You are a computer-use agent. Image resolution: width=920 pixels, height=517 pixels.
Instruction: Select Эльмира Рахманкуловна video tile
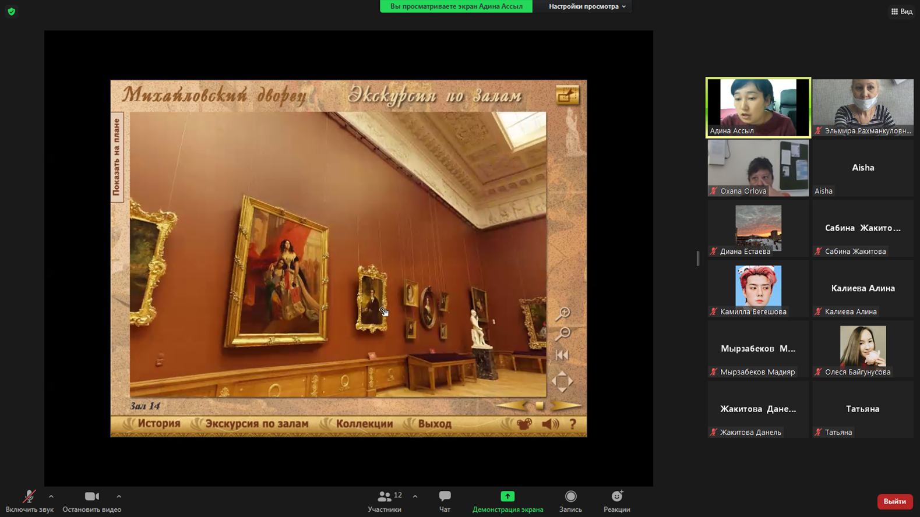[863, 108]
